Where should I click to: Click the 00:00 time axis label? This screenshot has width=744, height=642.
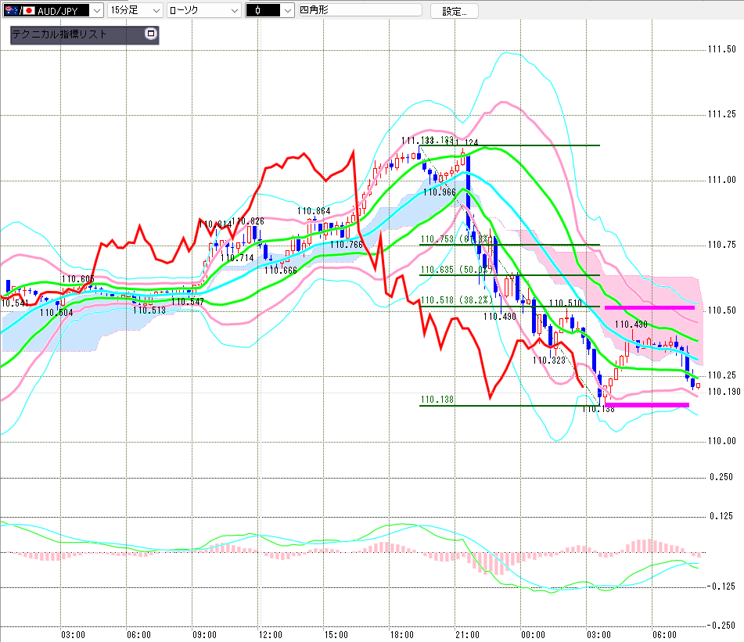coord(534,635)
